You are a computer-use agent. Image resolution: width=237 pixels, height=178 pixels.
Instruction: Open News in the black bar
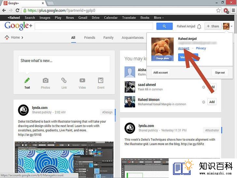(70, 18)
